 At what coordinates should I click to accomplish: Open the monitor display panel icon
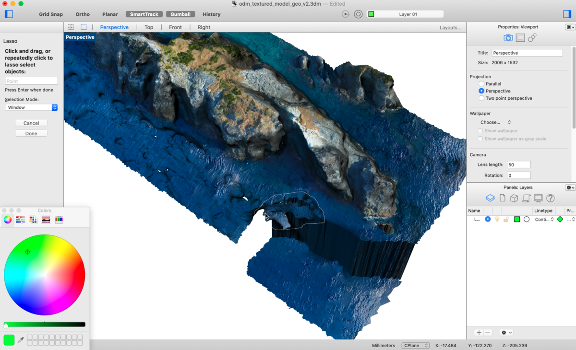538,198
